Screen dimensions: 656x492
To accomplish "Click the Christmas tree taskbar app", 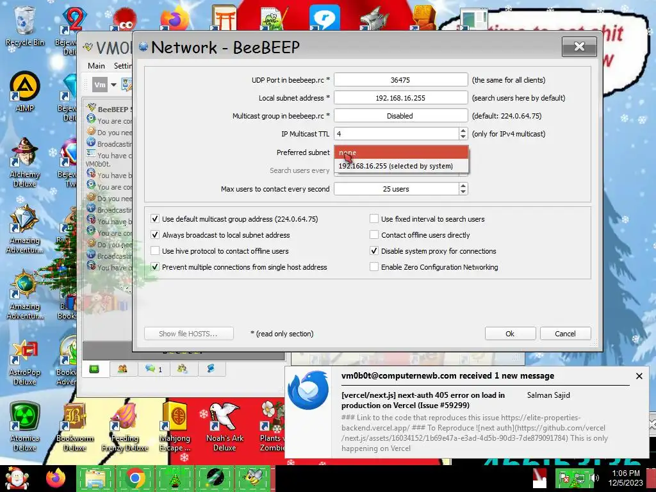I will click(174, 479).
